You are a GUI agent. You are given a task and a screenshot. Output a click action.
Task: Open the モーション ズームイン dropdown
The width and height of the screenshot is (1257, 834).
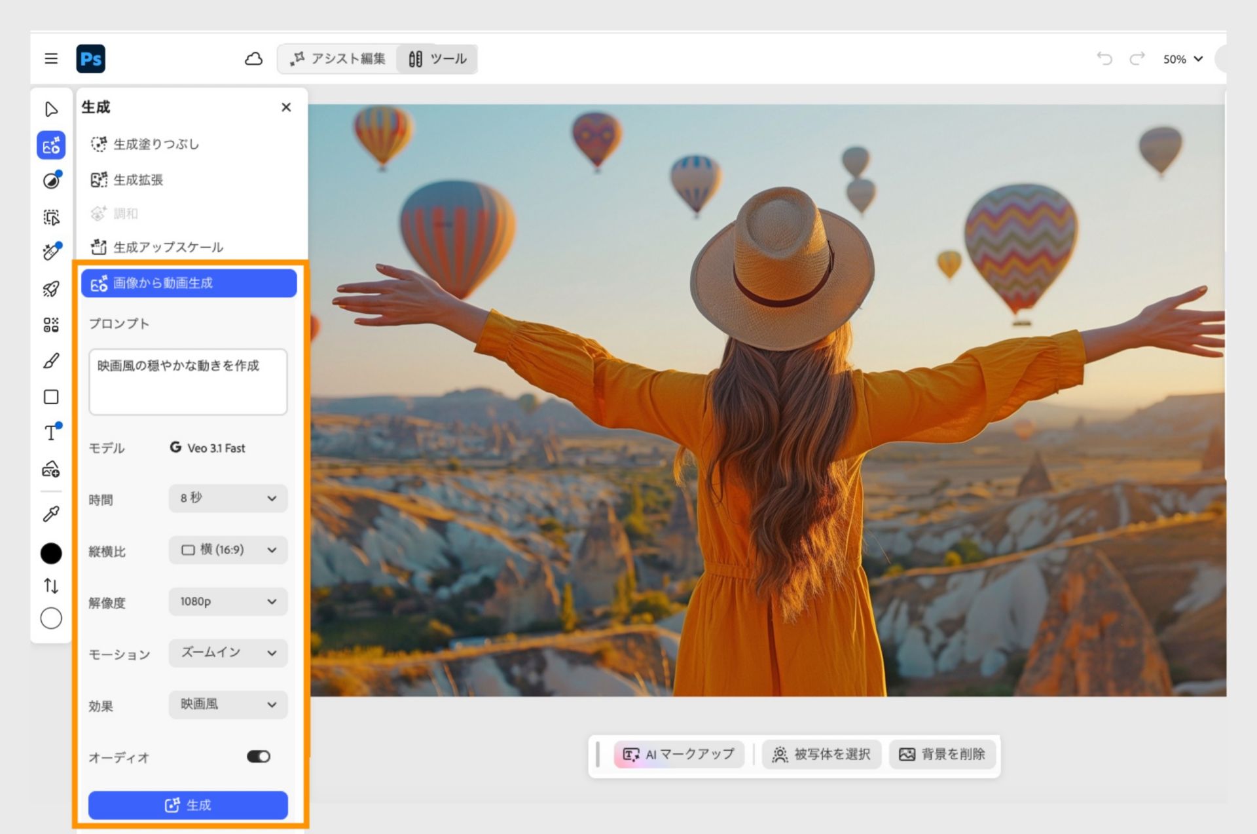pos(228,653)
